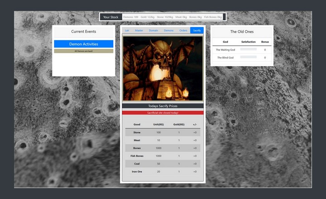326x199 pixels.
Task: Click the 'All Demons are back!' notice
Action: pyautogui.click(x=83, y=51)
